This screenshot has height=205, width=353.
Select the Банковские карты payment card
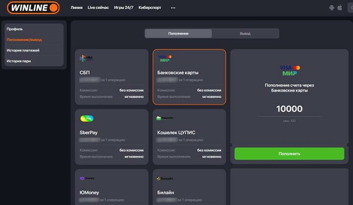(189, 77)
